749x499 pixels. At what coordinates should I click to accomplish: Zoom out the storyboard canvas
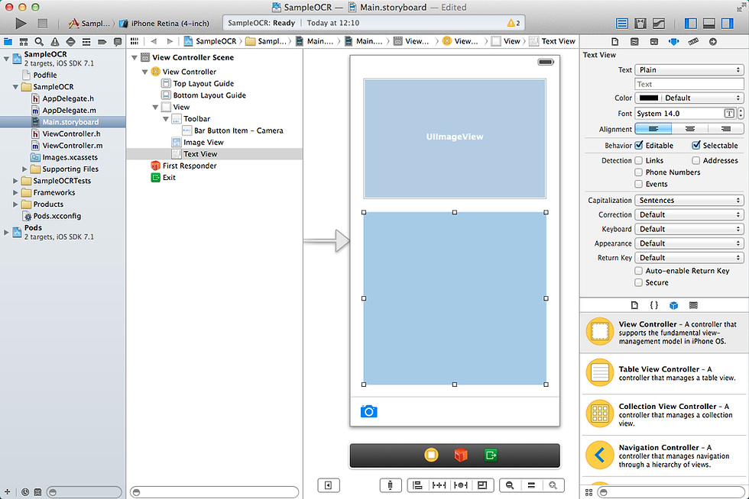[x=510, y=485]
